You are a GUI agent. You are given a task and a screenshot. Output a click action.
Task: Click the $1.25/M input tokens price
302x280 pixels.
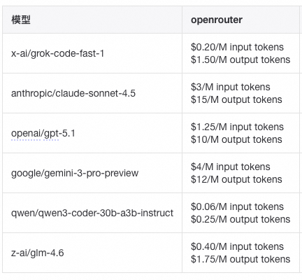click(237, 127)
